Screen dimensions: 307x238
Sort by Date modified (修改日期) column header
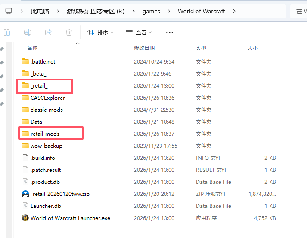(144, 48)
